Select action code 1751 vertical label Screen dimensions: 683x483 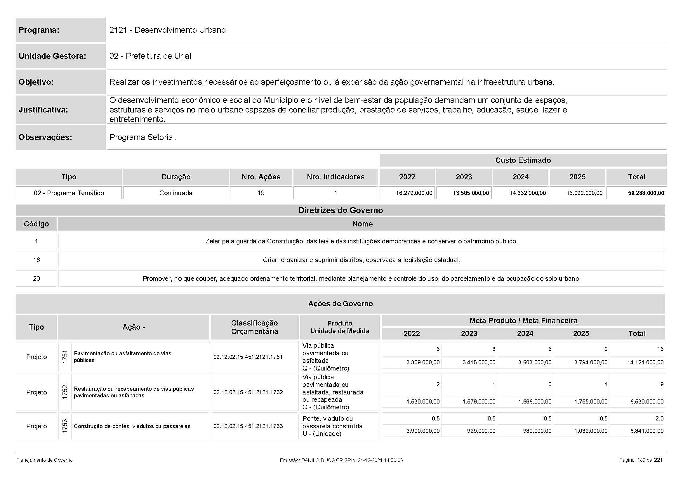click(x=65, y=357)
